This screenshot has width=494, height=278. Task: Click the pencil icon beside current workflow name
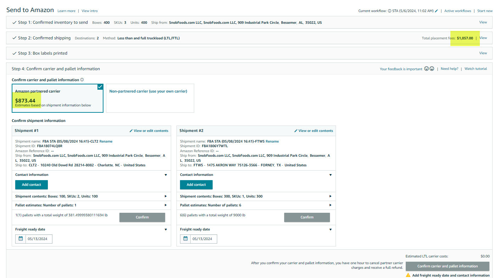coord(436,11)
